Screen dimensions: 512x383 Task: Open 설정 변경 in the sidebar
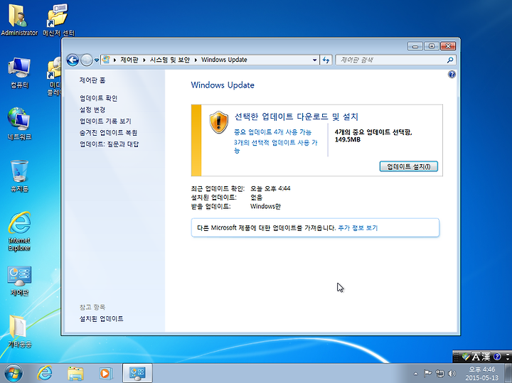[92, 109]
